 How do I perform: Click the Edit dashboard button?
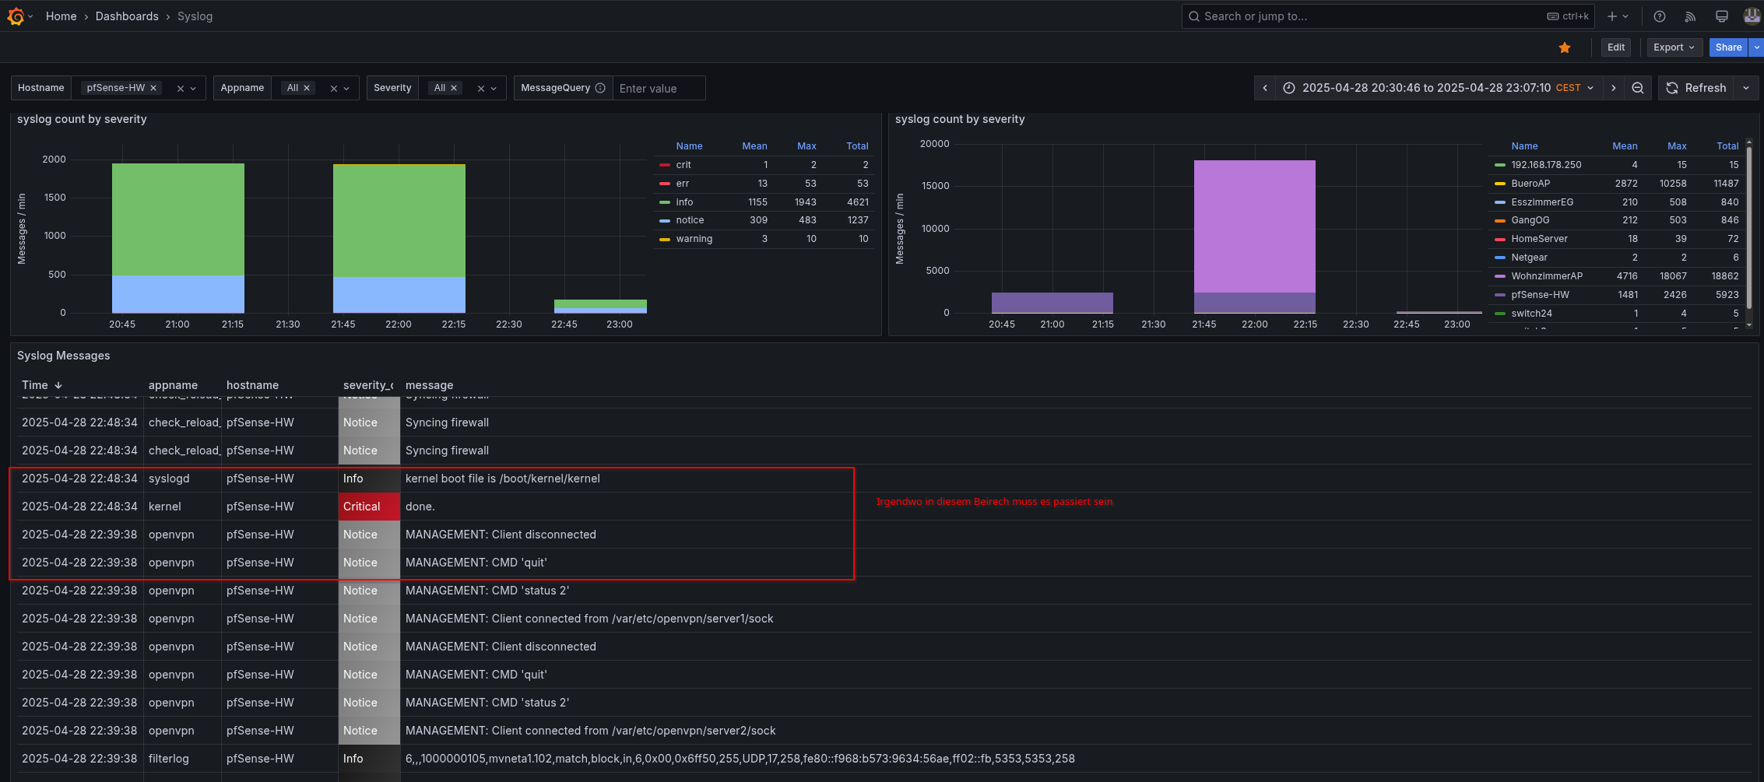coord(1616,47)
